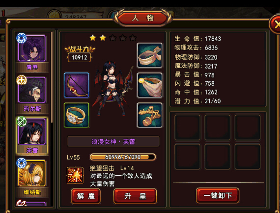Click the 解雇 dismiss button

pyautogui.click(x=85, y=196)
